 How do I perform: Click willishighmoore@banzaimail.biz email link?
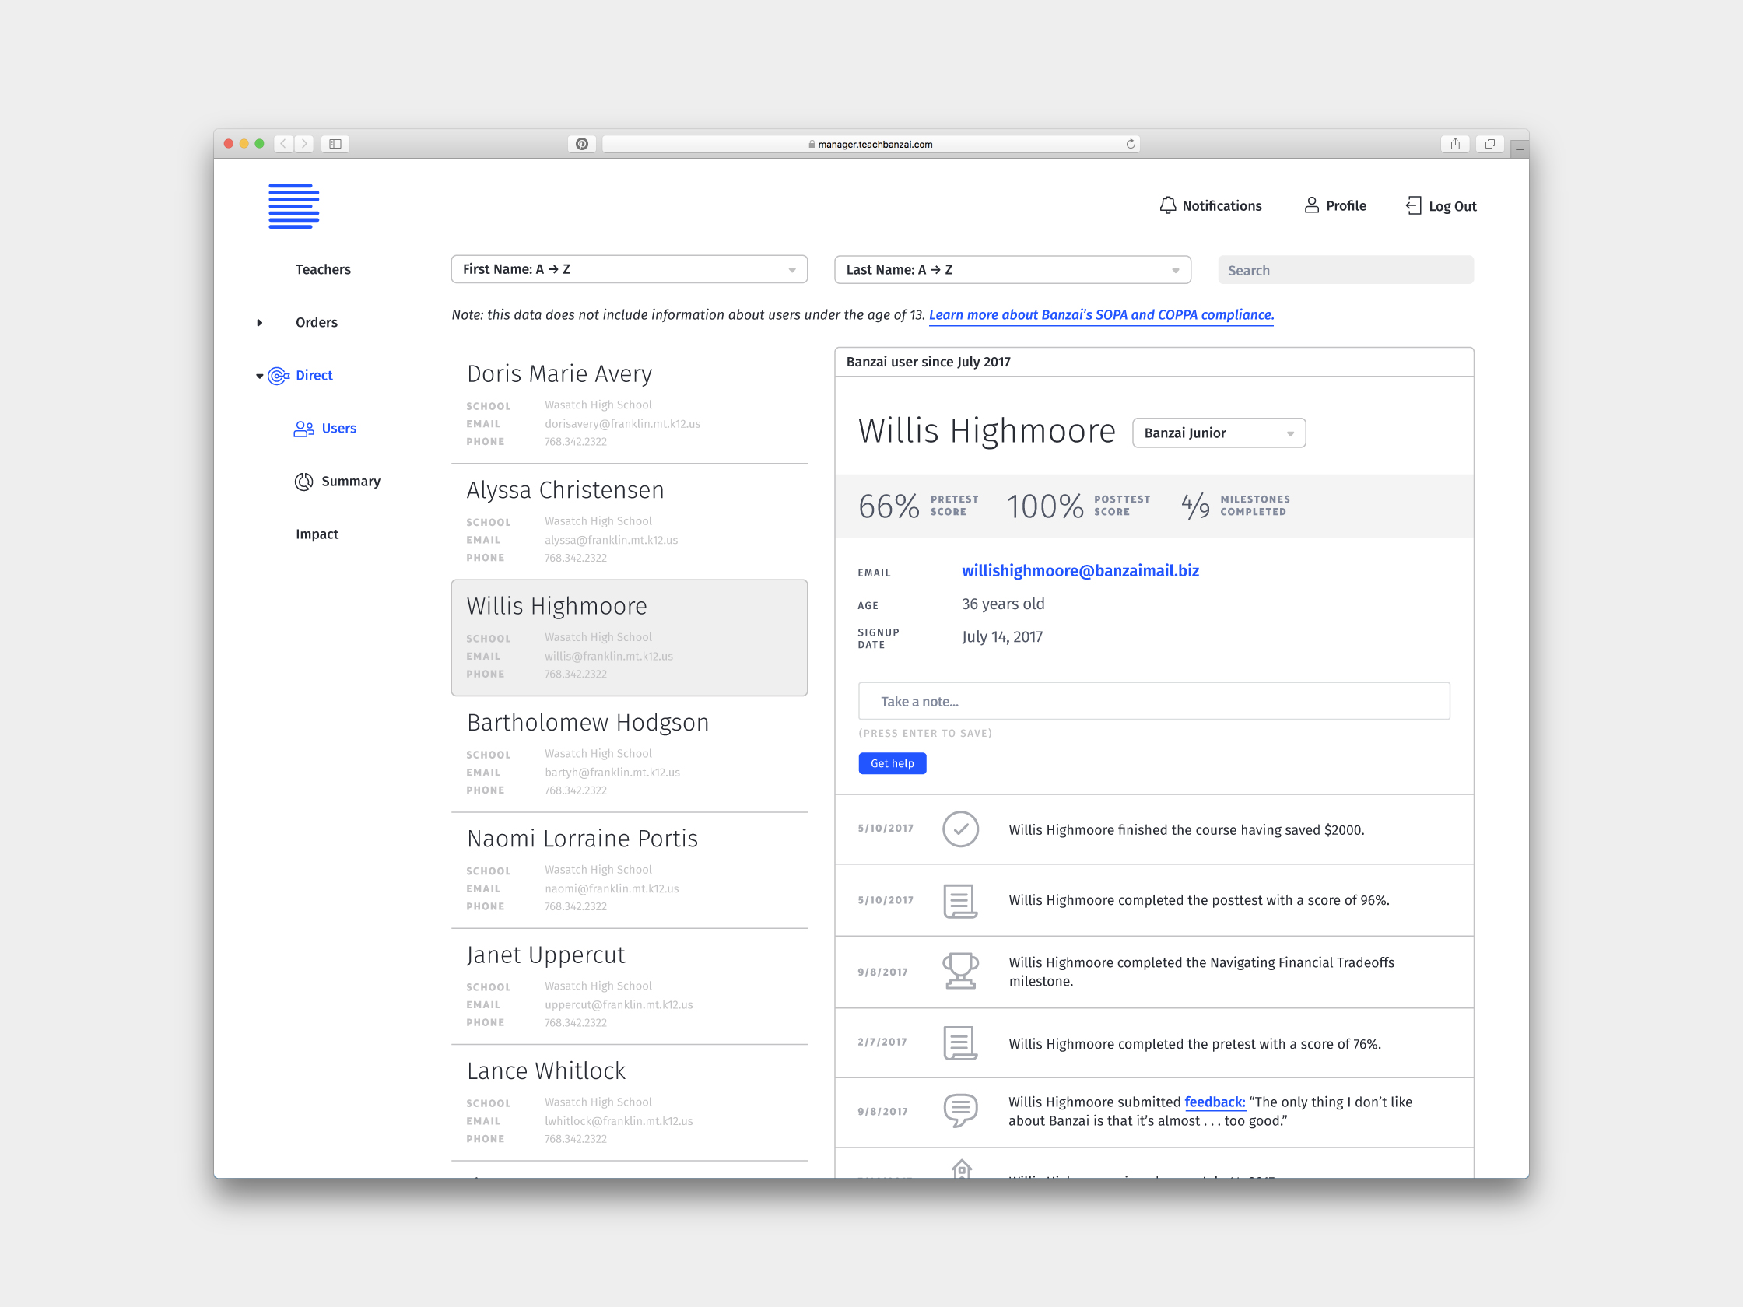pyautogui.click(x=1080, y=571)
